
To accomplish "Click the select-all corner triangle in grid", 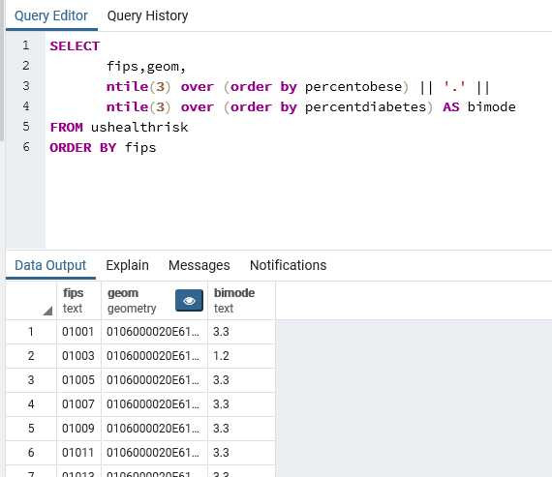I will pyautogui.click(x=47, y=311).
